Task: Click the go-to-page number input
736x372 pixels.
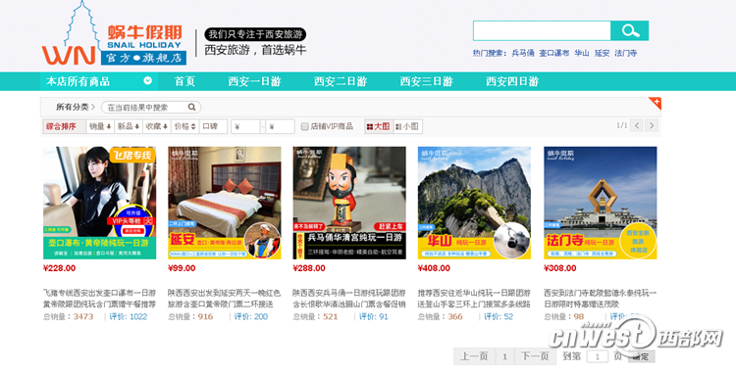Action: point(597,356)
